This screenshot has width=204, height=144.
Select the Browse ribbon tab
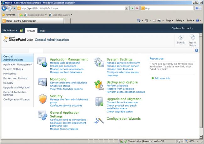pos(31,31)
